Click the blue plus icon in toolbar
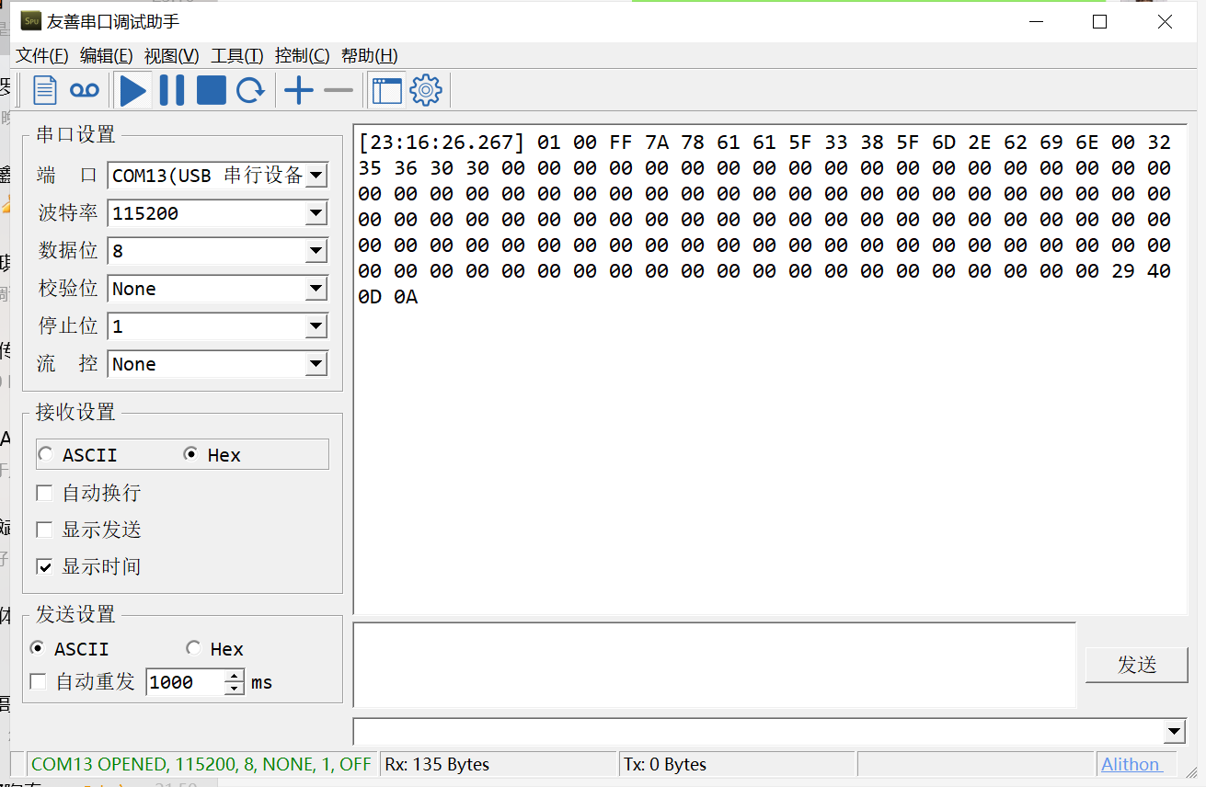 pyautogui.click(x=299, y=90)
